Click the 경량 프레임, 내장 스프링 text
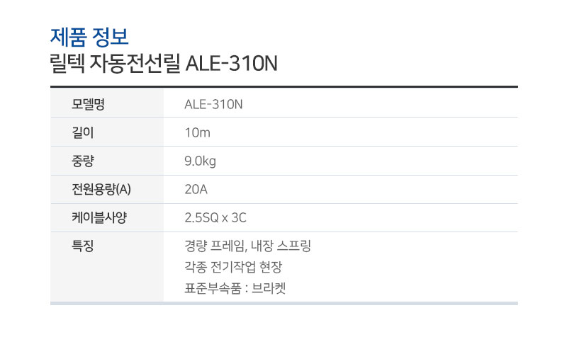This screenshot has width=567, height=354. coord(247,246)
